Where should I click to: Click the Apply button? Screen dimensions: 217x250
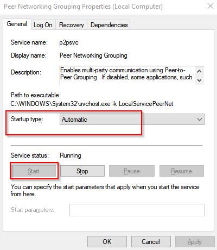tap(195, 241)
